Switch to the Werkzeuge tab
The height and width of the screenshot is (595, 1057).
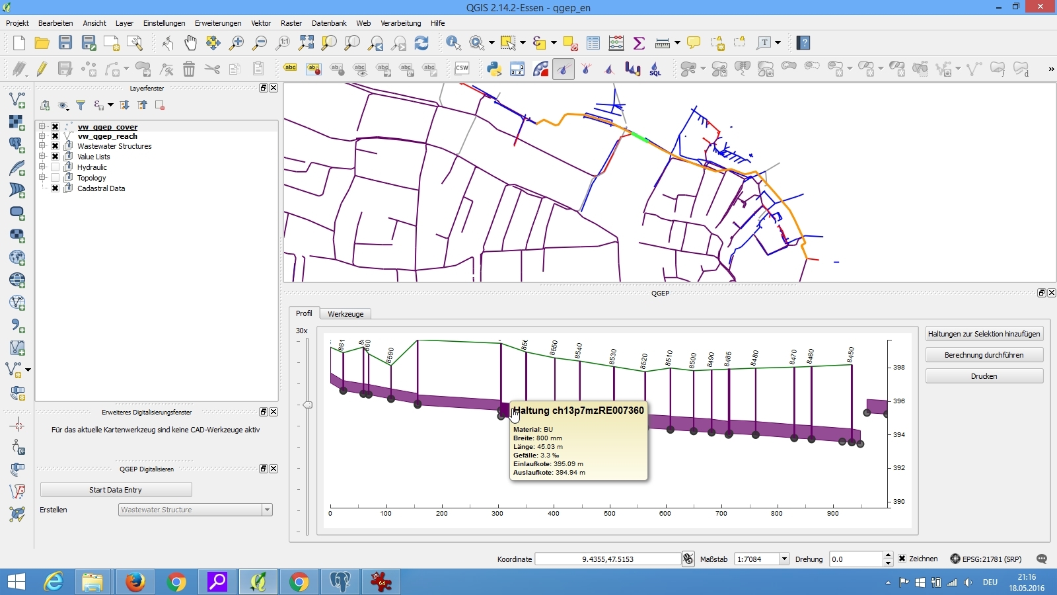346,314
